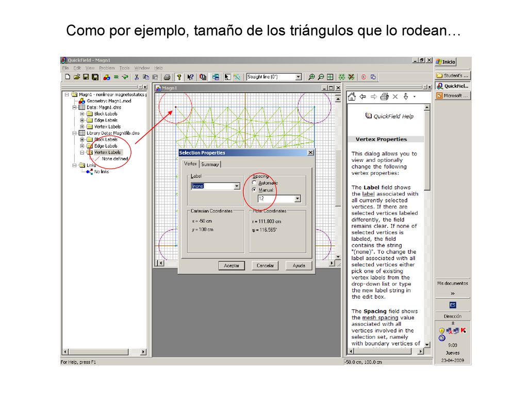Select 'None defined' under Vertex Labels
528x396 pixels.
coord(115,159)
